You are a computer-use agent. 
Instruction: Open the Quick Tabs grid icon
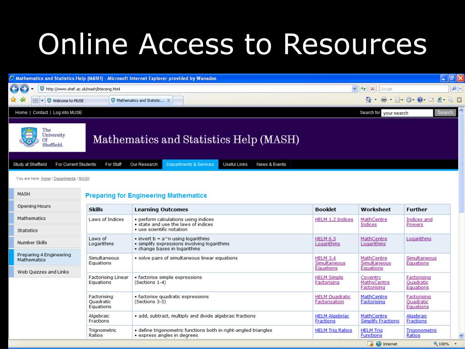(35, 100)
